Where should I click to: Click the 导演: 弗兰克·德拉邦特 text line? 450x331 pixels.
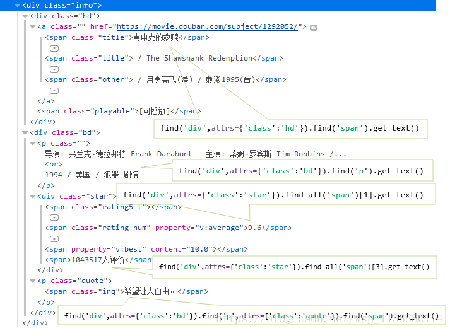[x=195, y=154]
